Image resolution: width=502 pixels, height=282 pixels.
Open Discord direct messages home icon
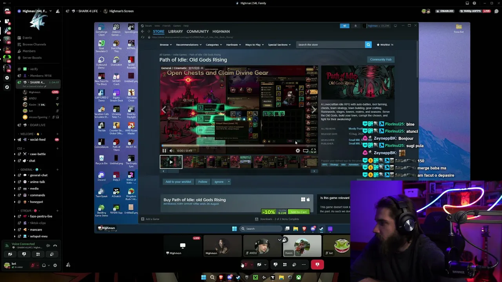pos(7,11)
